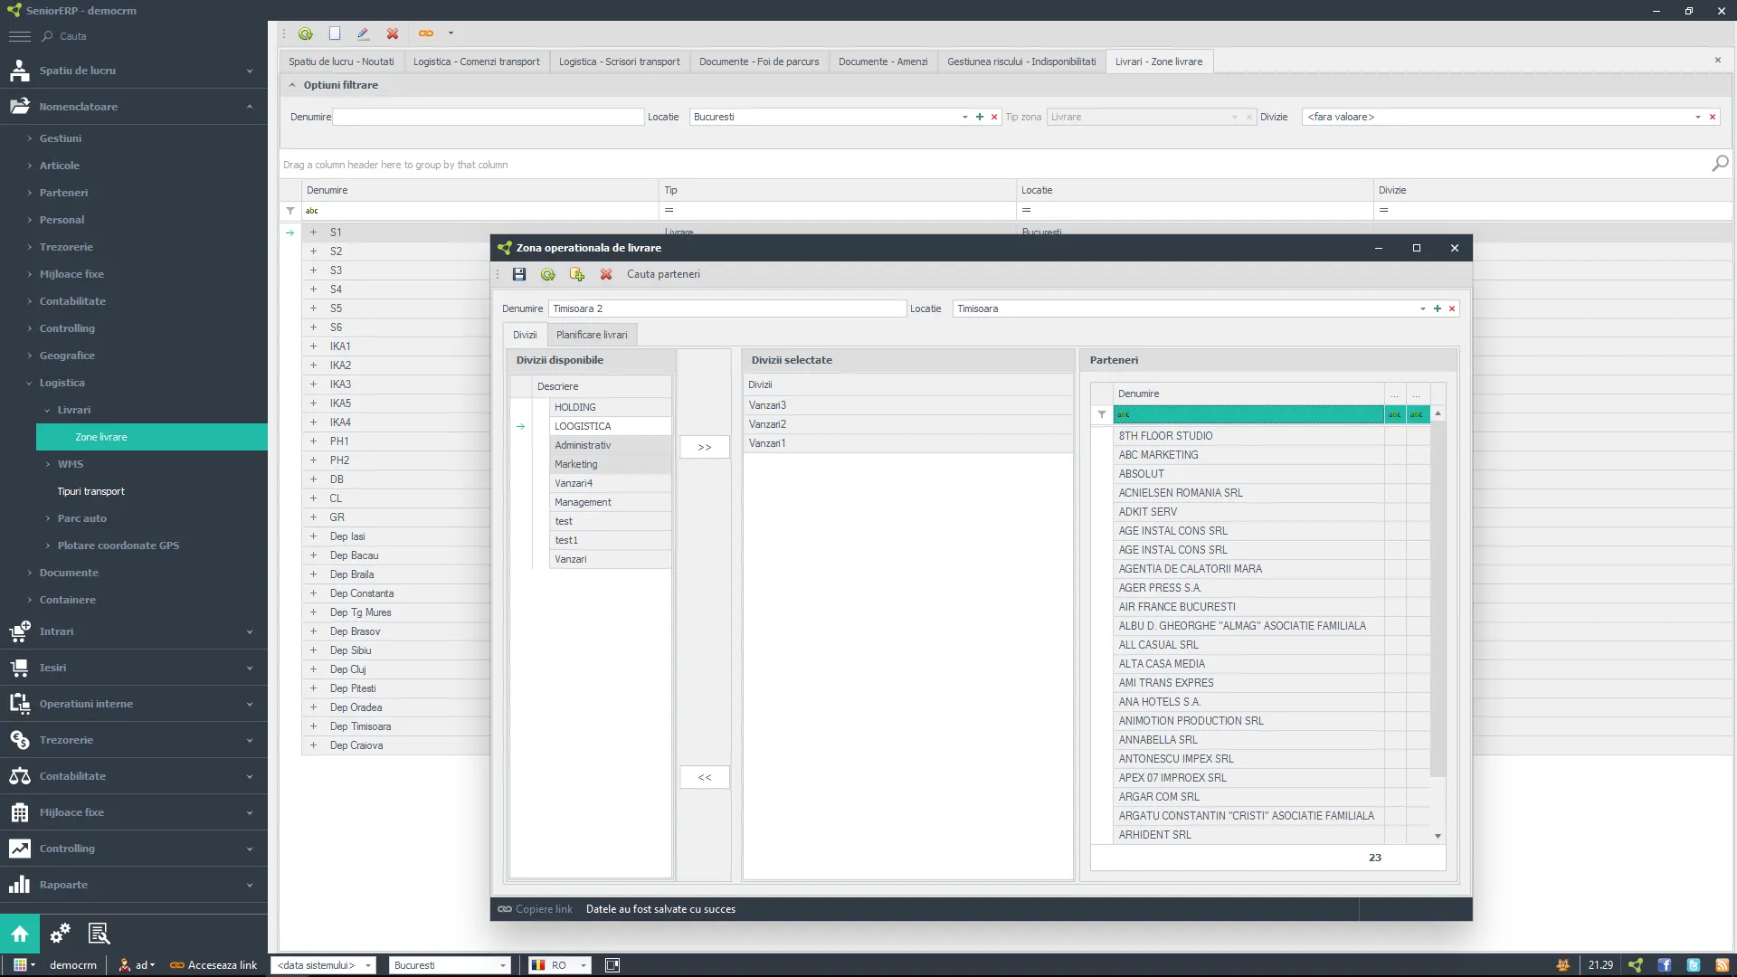This screenshot has width=1737, height=977.
Task: Collapse the Nomenclatoare sidebar section
Action: click(250, 107)
